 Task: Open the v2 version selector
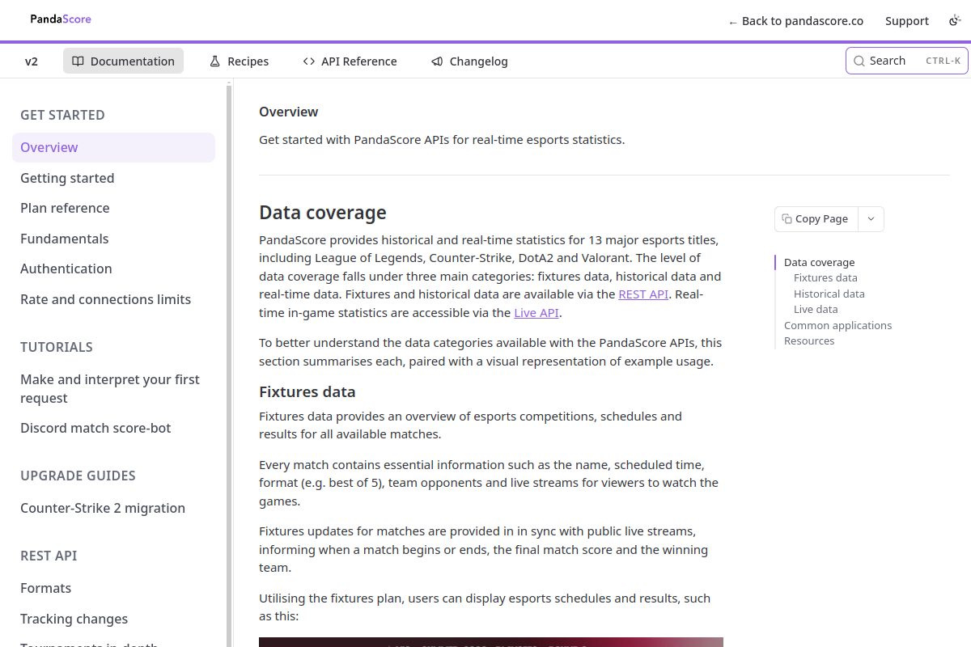coord(32,61)
